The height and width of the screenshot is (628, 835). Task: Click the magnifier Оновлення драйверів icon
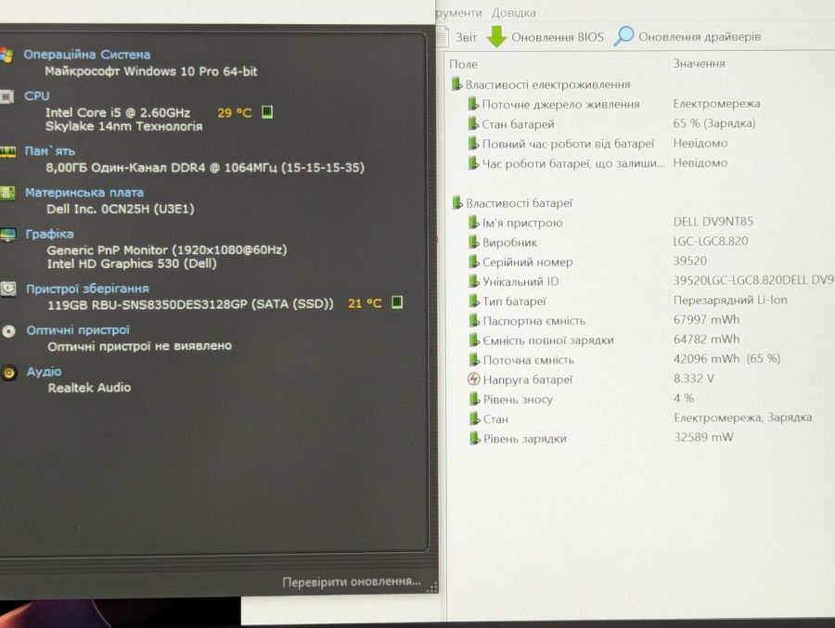[623, 36]
